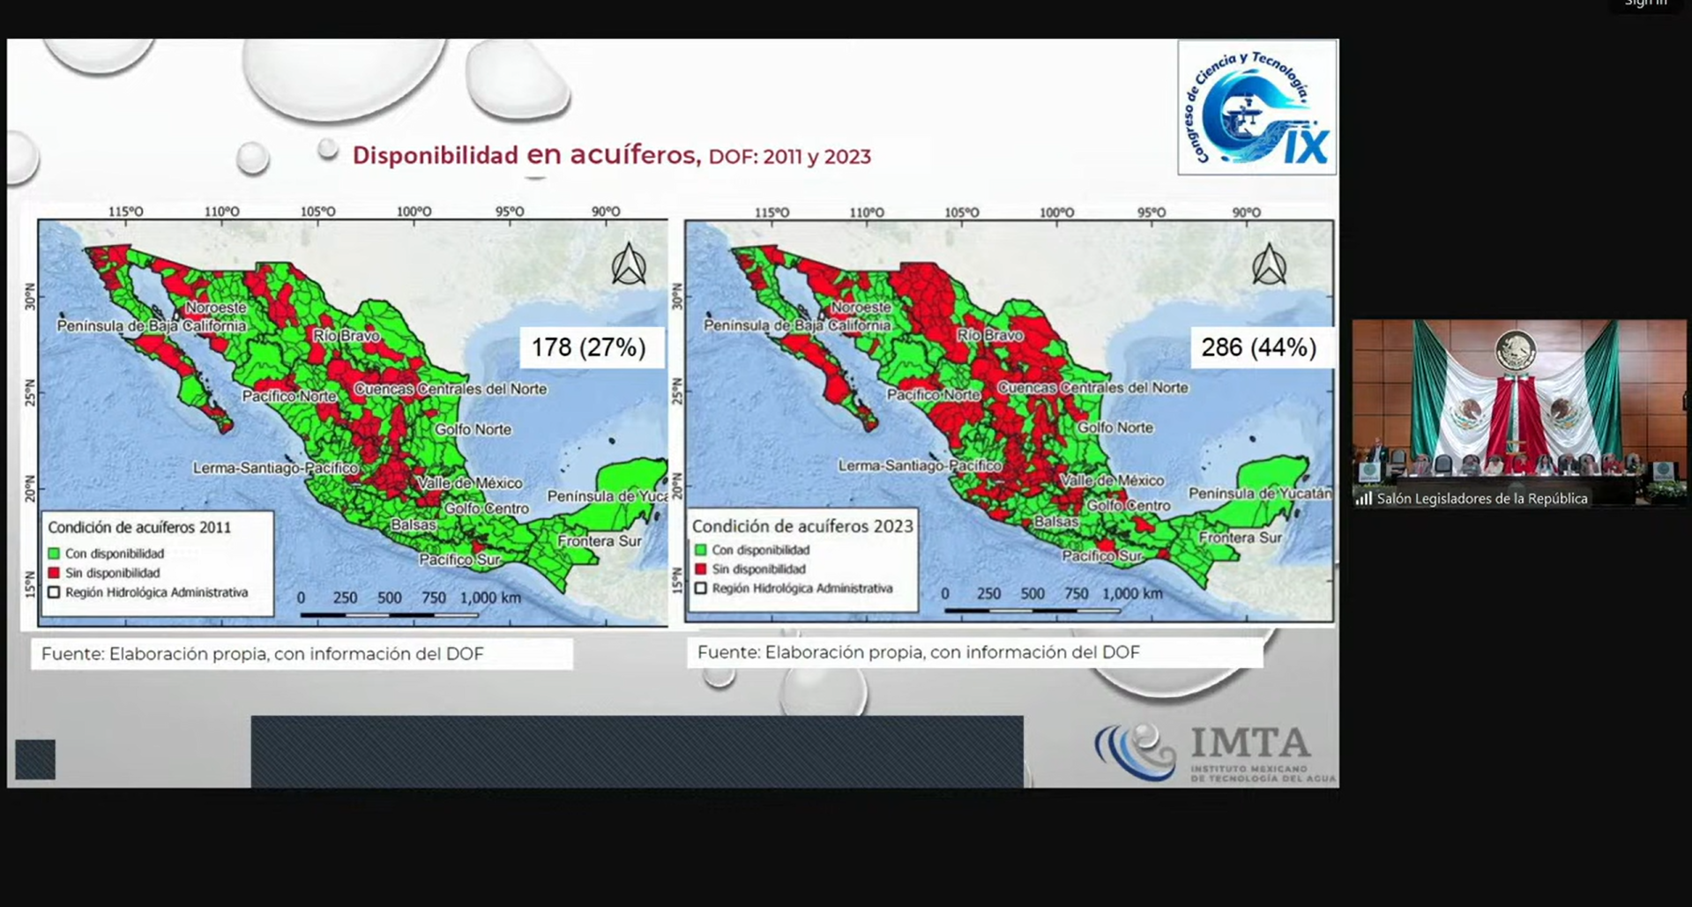Click the national emblem in the video feed

pos(1514,350)
